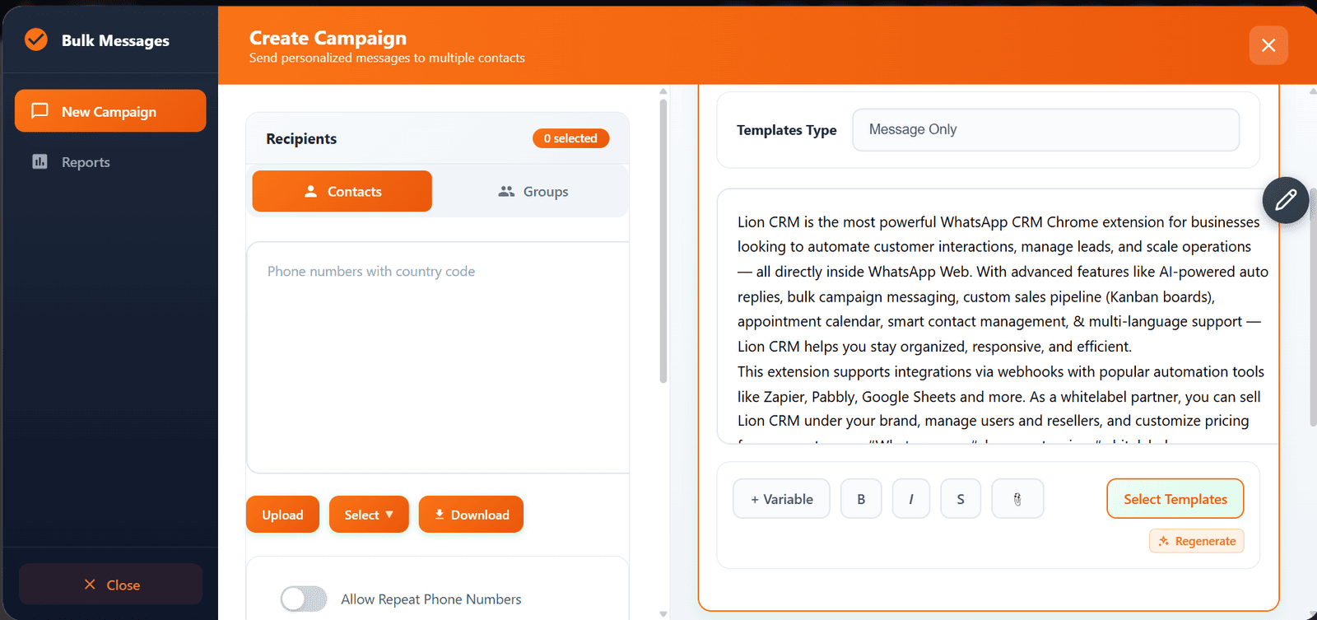Image resolution: width=1317 pixels, height=620 pixels.
Task: Enable Allow Repeat Phone Numbers
Action: point(303,599)
